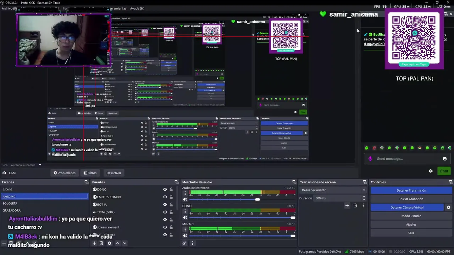Open the Herramientas menu
The width and height of the screenshot is (454, 255).
pos(117,8)
